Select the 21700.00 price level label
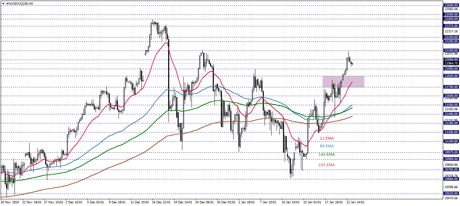The image size is (460, 206). (x=451, y=87)
